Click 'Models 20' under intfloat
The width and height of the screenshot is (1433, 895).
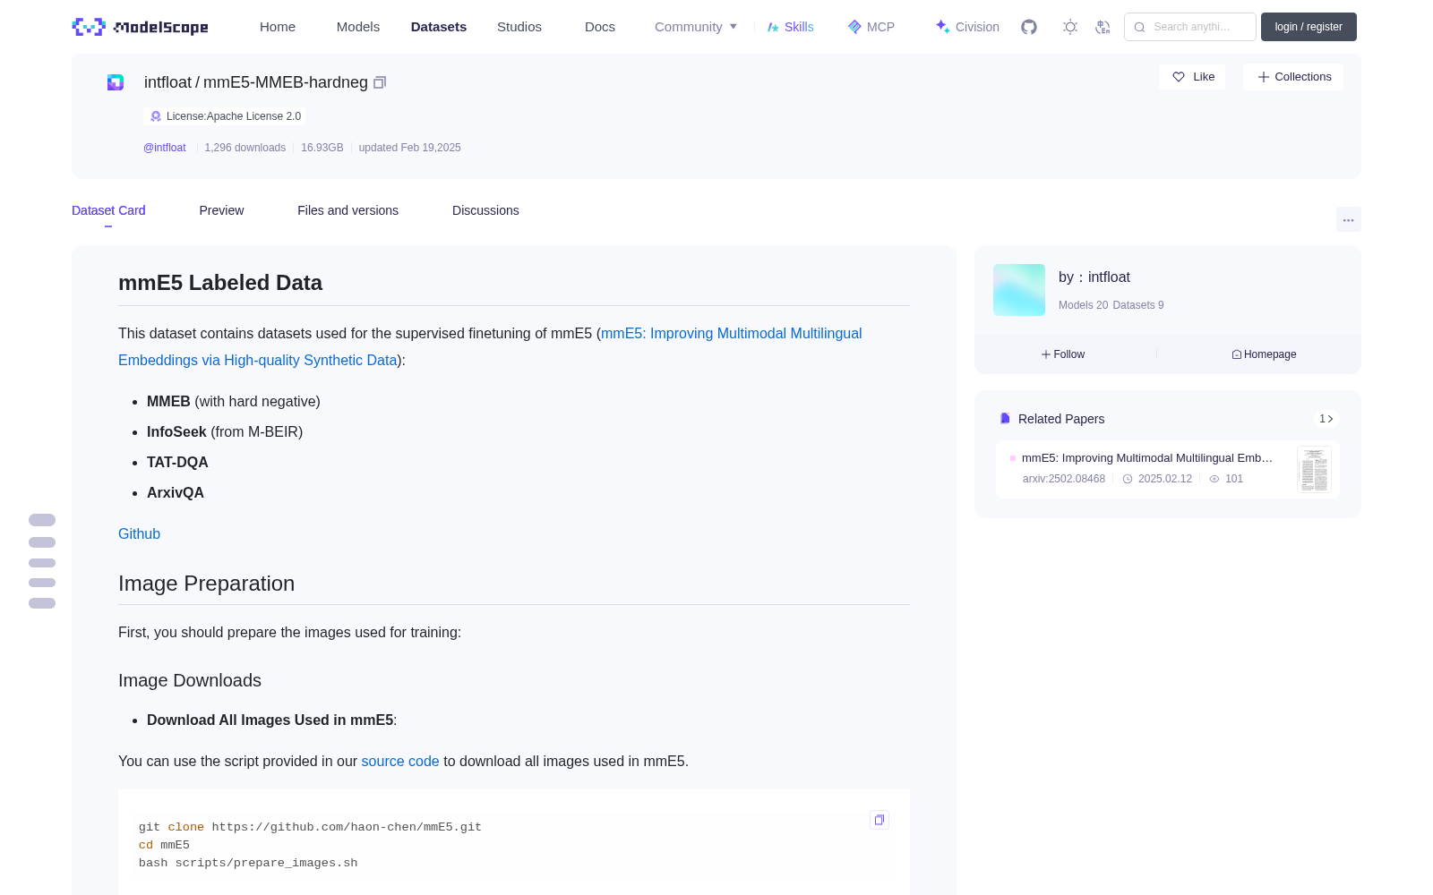pyautogui.click(x=1083, y=305)
